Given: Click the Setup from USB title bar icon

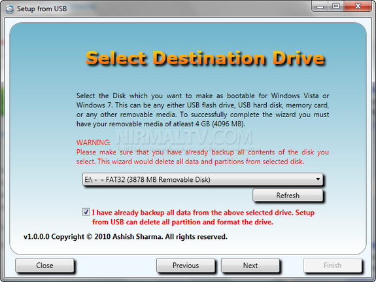Looking at the screenshot, I should coord(10,9).
